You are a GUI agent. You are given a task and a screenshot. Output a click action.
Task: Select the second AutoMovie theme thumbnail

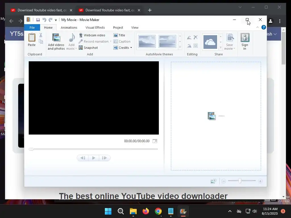click(167, 41)
